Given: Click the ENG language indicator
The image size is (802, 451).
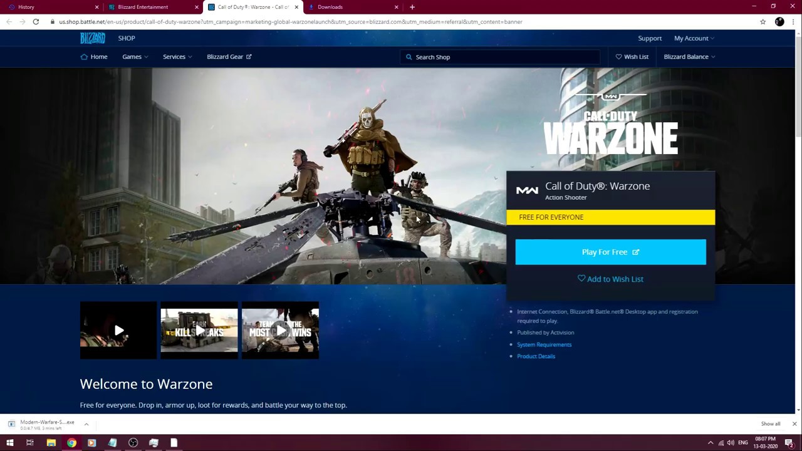Looking at the screenshot, I should tap(743, 443).
